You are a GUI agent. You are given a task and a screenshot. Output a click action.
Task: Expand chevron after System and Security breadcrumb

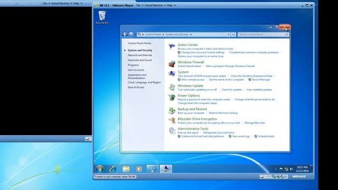coord(191,34)
